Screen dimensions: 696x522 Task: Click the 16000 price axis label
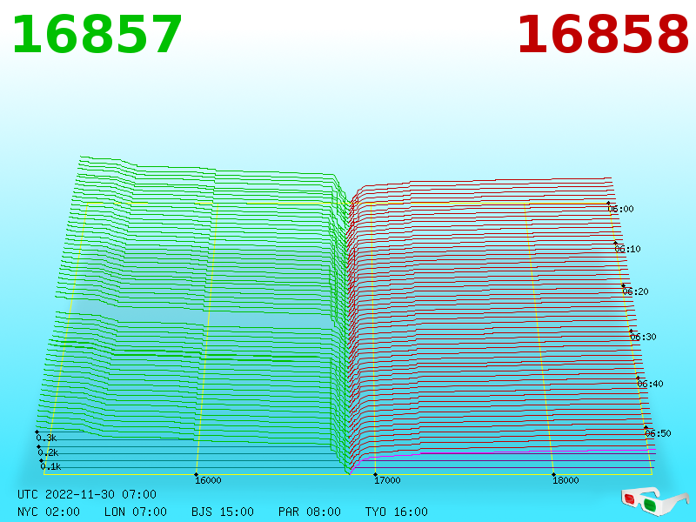click(208, 480)
